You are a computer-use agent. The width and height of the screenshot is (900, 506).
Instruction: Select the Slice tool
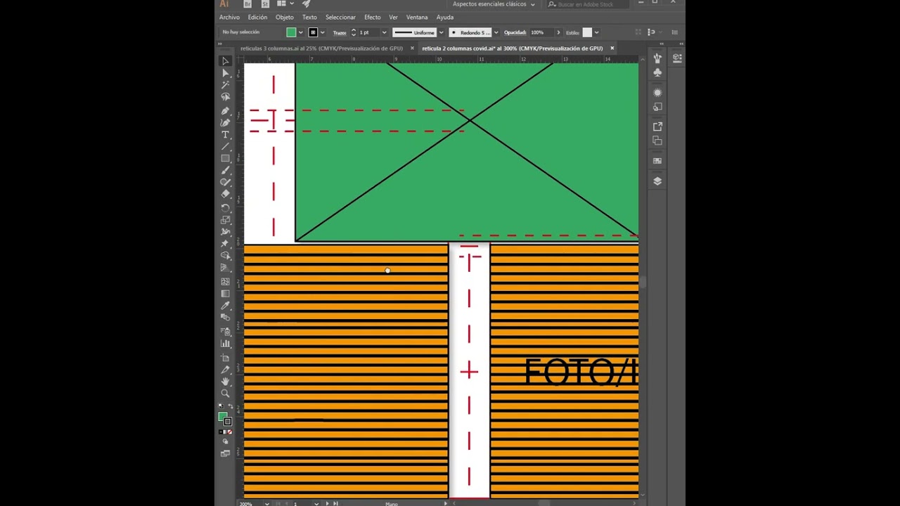[225, 369]
